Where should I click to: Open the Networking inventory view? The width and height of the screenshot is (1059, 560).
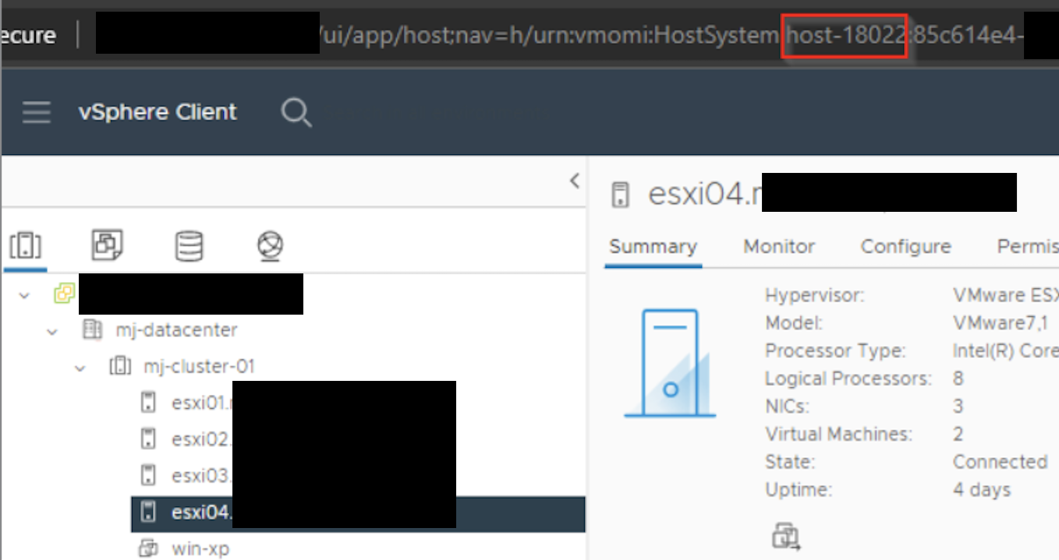pos(270,246)
